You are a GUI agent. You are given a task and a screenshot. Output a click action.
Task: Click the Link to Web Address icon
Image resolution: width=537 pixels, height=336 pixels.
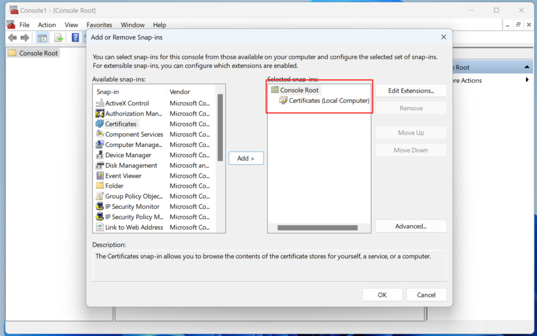pyautogui.click(x=100, y=227)
